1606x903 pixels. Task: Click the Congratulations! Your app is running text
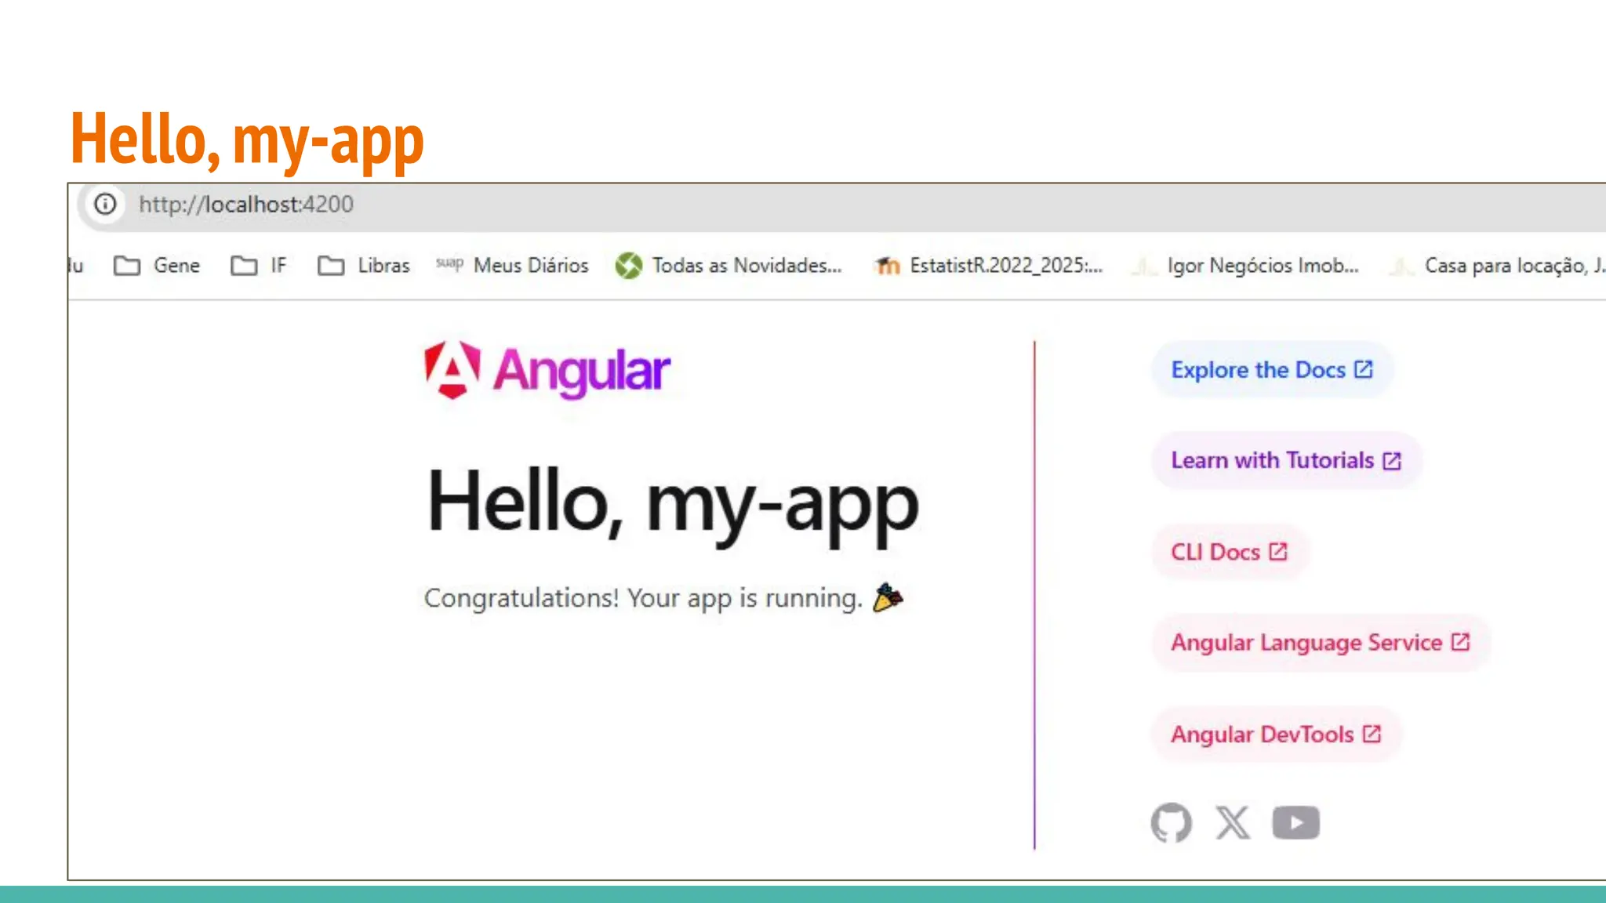pyautogui.click(x=663, y=598)
